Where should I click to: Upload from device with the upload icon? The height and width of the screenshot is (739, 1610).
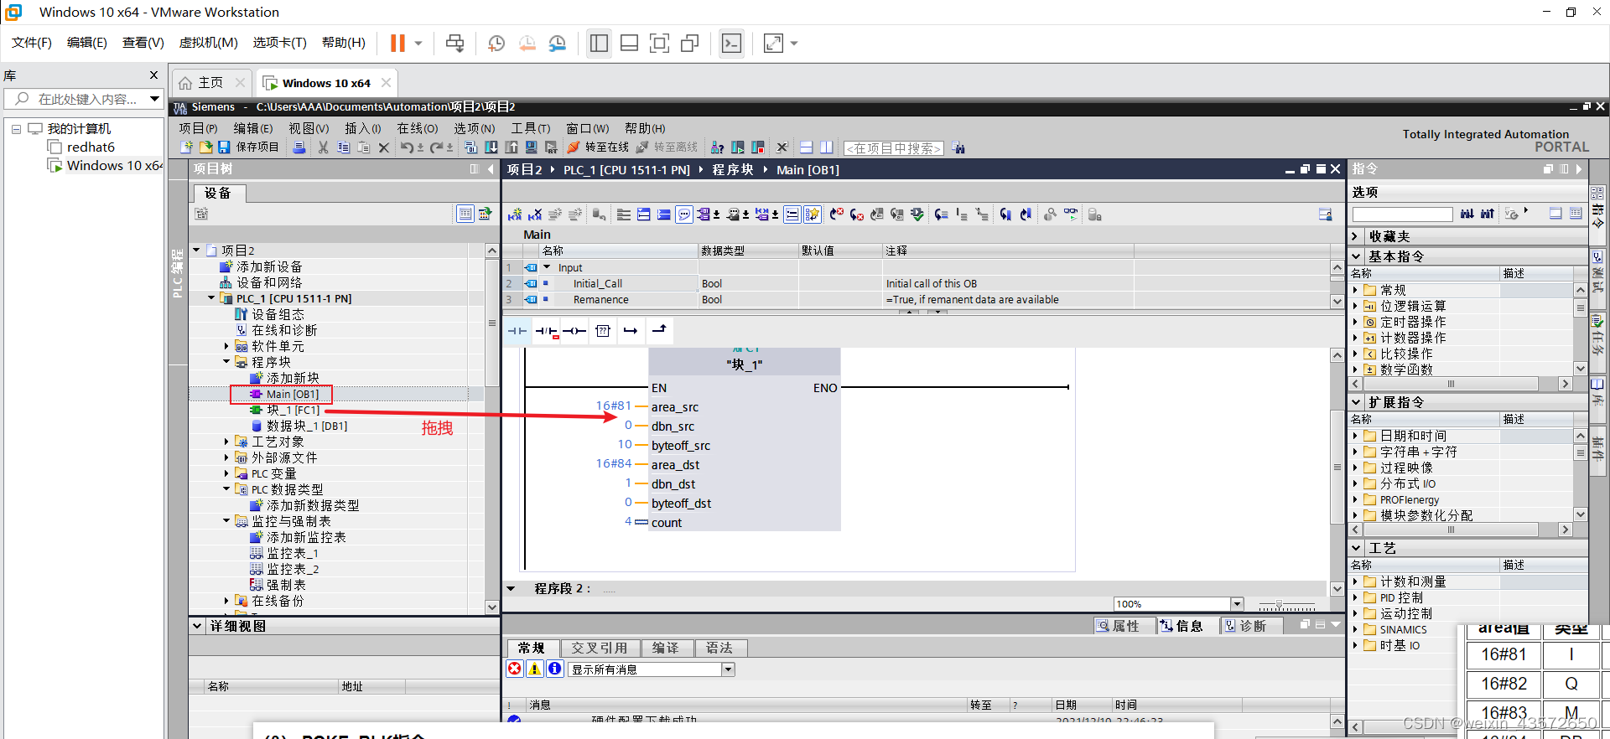pyautogui.click(x=512, y=147)
